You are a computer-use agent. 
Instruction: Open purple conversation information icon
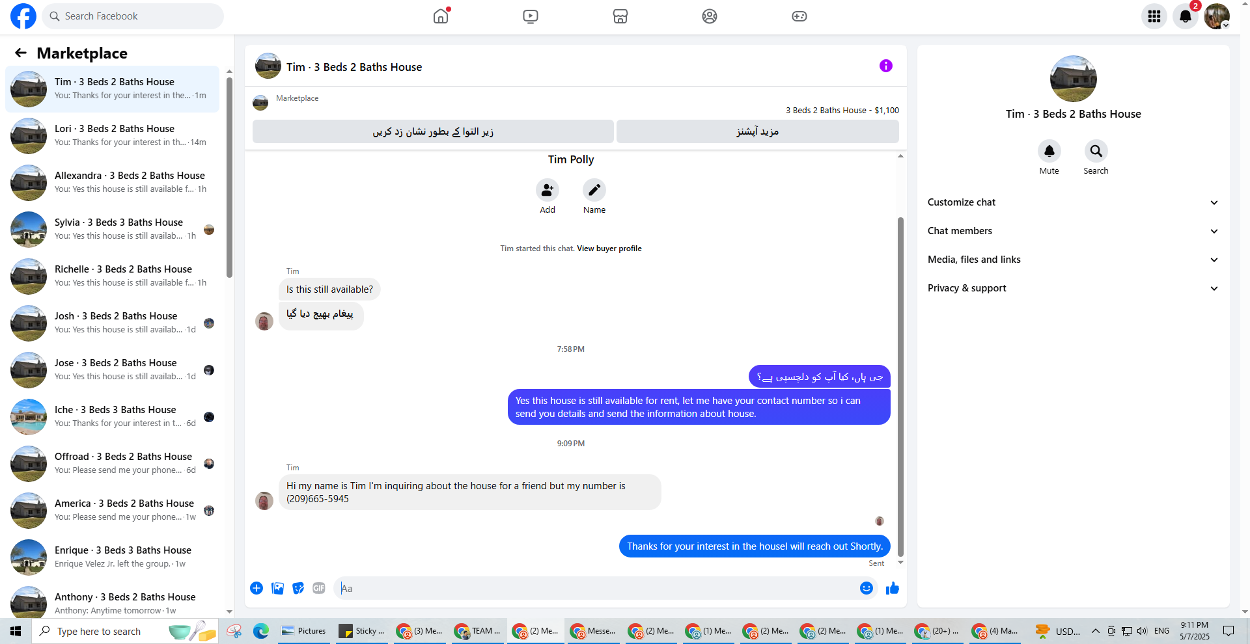click(885, 66)
